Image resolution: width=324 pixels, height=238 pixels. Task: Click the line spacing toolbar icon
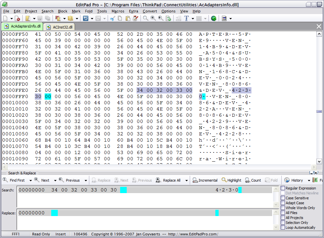pos(199,19)
